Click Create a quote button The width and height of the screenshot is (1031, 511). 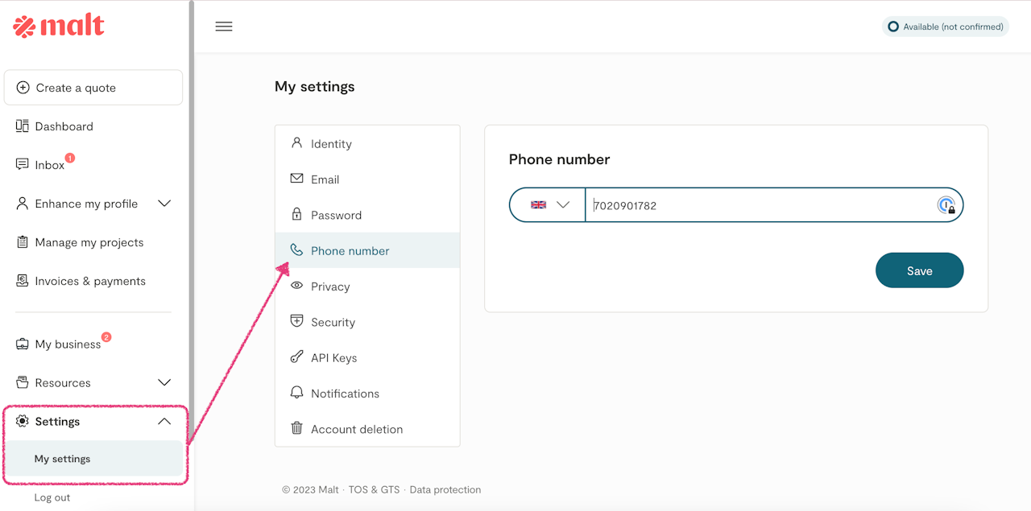[x=93, y=88]
